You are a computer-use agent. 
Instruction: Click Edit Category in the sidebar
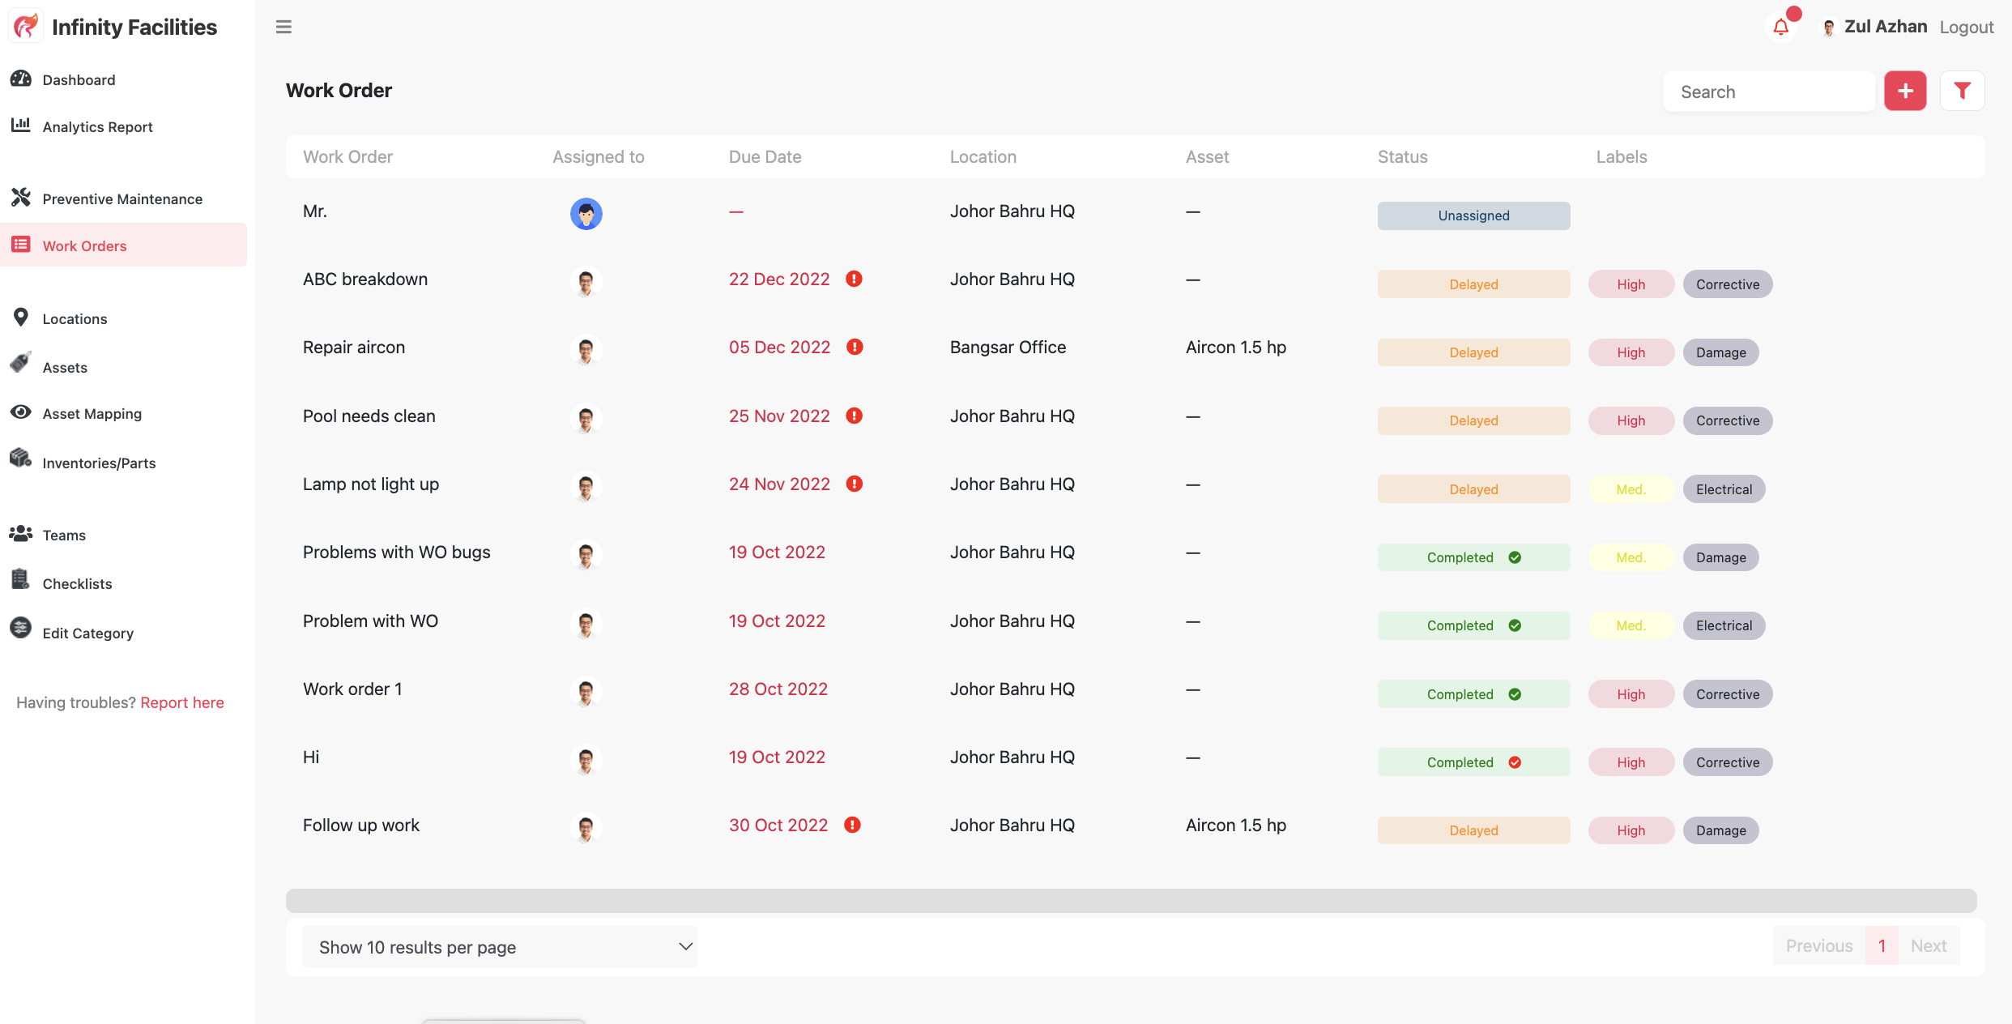click(87, 633)
